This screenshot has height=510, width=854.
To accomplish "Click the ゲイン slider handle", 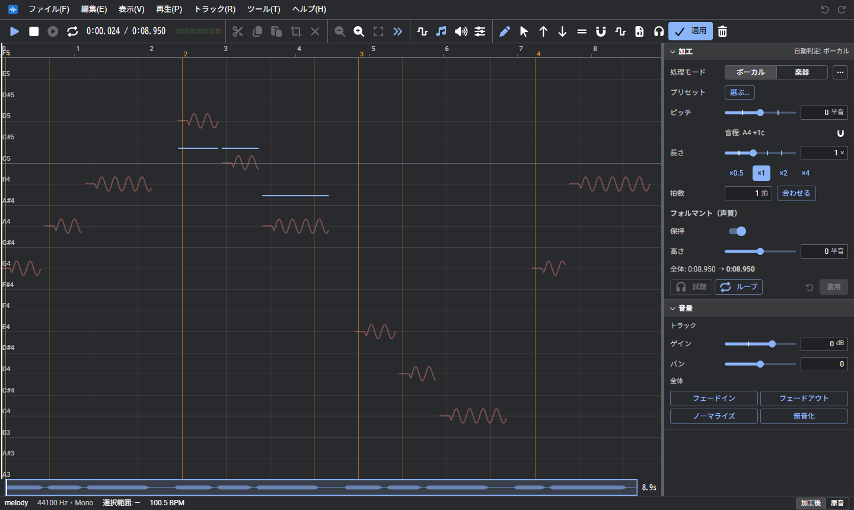I will [772, 344].
